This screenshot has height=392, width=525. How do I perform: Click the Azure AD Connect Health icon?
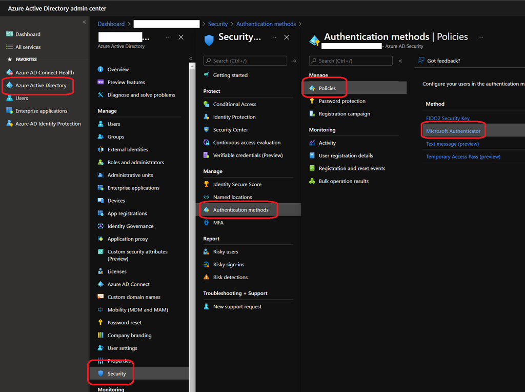pyautogui.click(x=9, y=73)
